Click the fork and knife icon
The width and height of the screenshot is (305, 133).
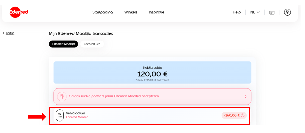(62, 96)
